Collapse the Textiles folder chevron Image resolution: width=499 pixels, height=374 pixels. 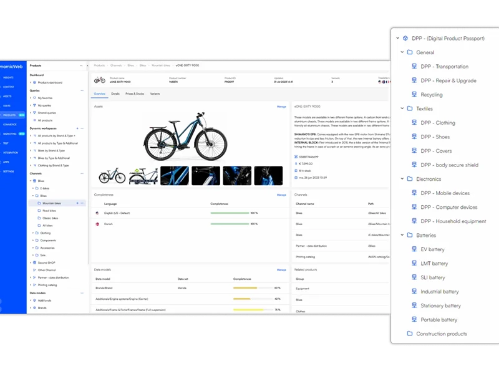(x=402, y=108)
